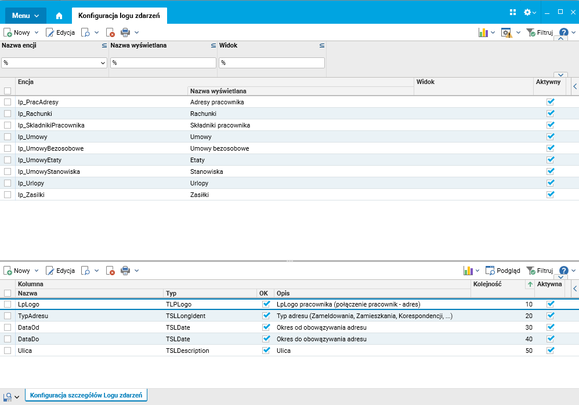Open the main Menu
The height and width of the screenshot is (405, 579).
[26, 16]
